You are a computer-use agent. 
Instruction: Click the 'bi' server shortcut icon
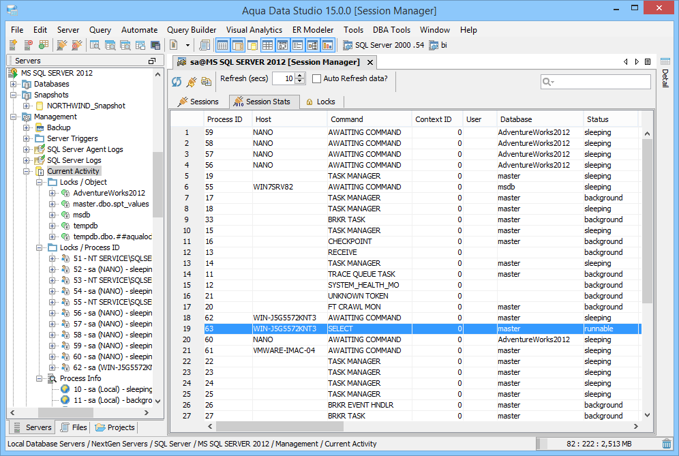(x=434, y=45)
